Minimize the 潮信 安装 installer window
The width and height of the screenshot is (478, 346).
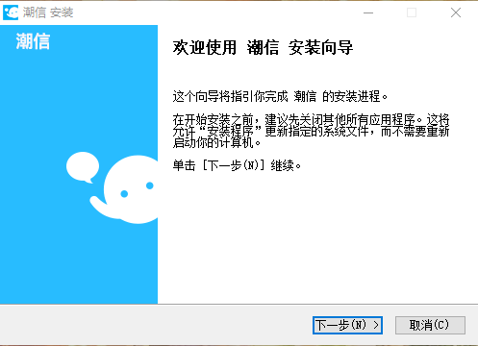pyautogui.click(x=368, y=12)
